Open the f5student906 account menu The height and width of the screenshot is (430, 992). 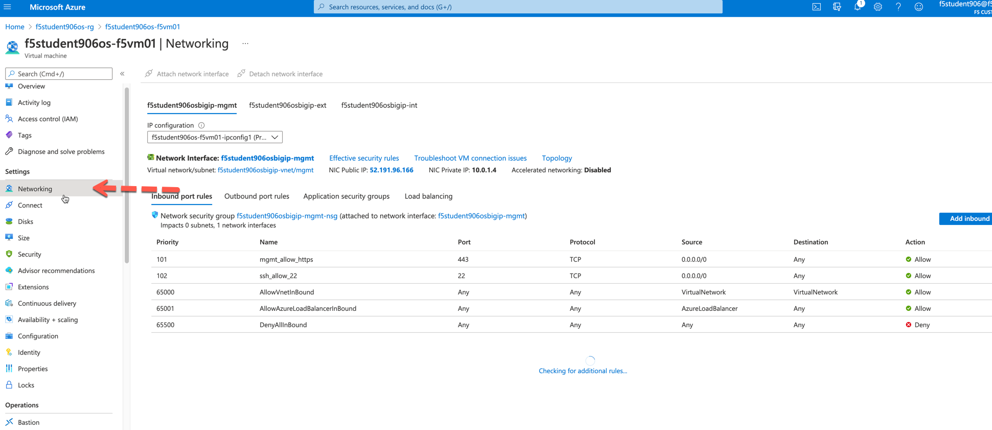tap(965, 7)
